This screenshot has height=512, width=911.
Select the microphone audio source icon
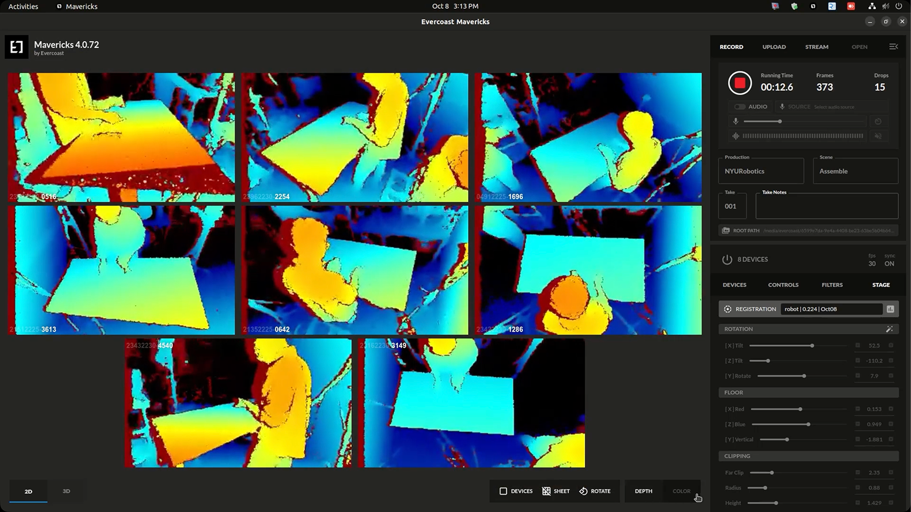783,107
